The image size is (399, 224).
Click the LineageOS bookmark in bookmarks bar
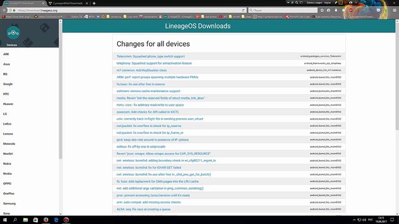(179, 17)
